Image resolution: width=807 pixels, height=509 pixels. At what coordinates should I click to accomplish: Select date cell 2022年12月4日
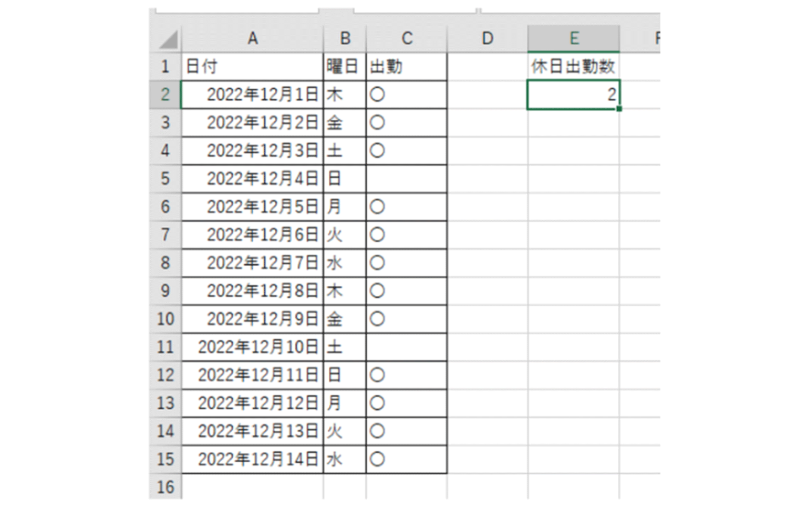[252, 179]
